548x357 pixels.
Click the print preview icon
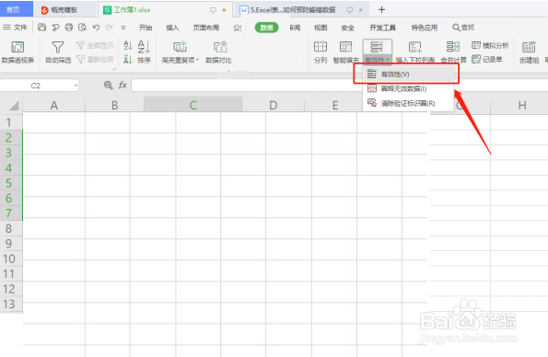pos(83,28)
